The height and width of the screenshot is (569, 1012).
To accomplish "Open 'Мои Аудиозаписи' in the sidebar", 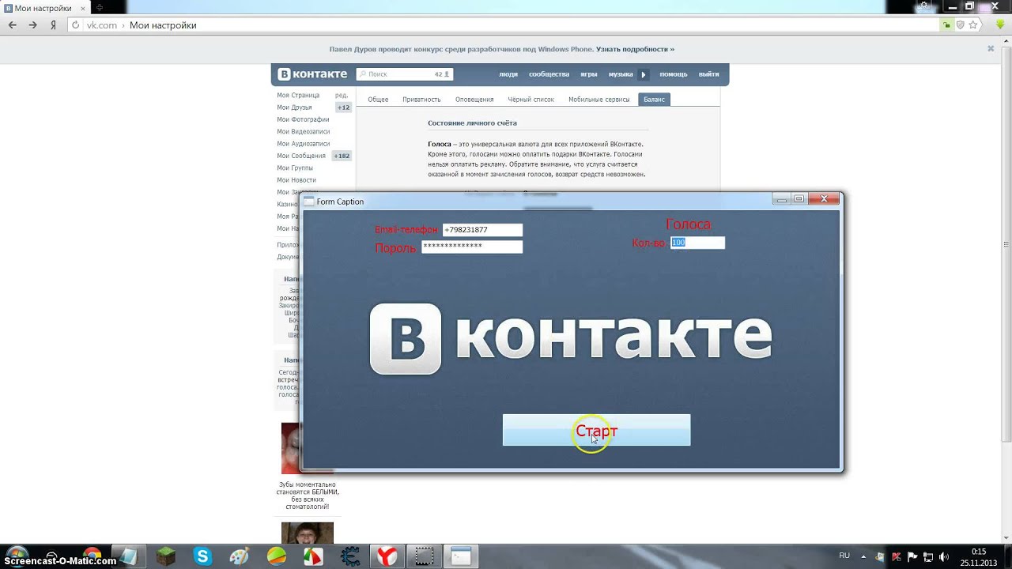I will [x=304, y=144].
